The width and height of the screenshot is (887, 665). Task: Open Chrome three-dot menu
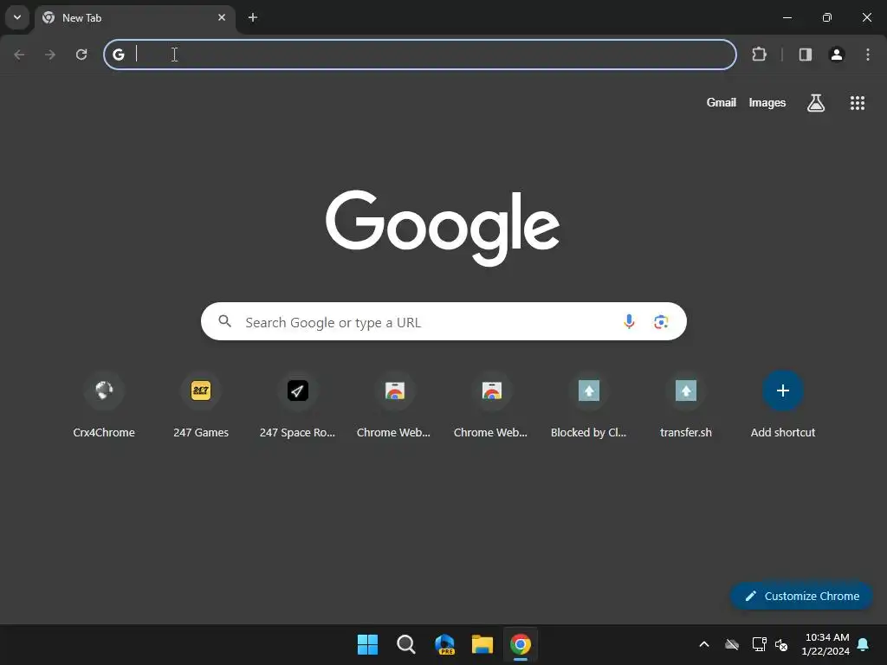tap(868, 55)
